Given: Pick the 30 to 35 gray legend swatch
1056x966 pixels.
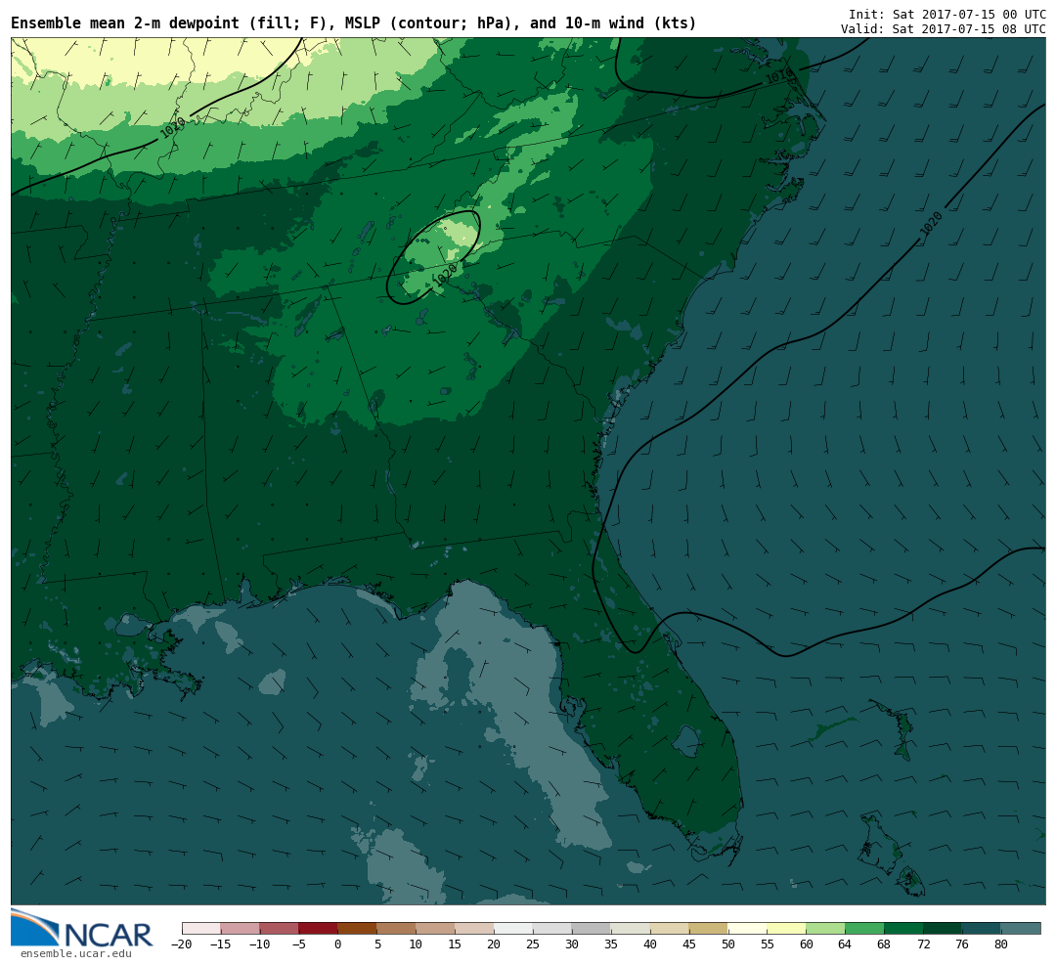Looking at the screenshot, I should coord(592,928).
